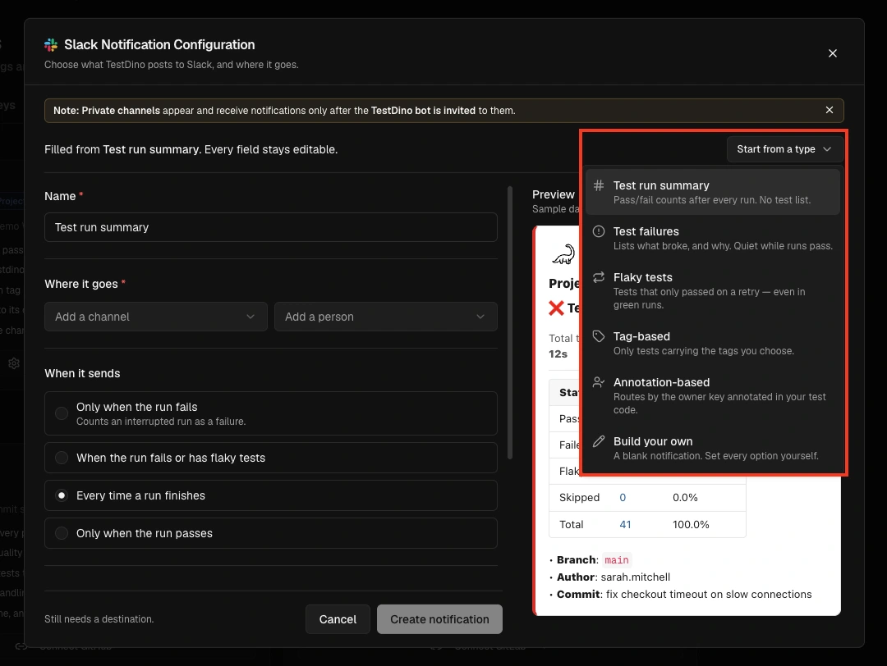Open the Add a person dropdown
Screen dimensions: 887x666
[x=386, y=317]
